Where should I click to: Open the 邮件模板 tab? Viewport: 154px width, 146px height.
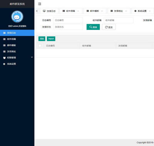click(x=94, y=11)
